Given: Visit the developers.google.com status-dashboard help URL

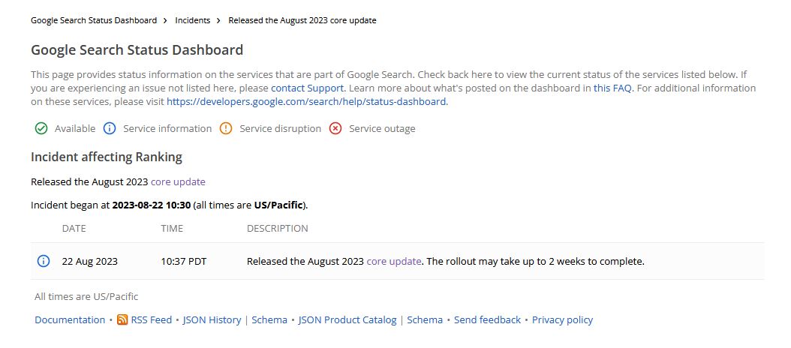Looking at the screenshot, I should [x=307, y=101].
